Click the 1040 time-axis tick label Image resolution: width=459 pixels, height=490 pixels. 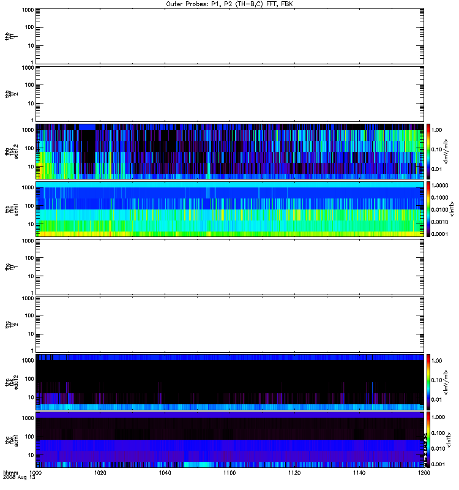tap(165, 473)
